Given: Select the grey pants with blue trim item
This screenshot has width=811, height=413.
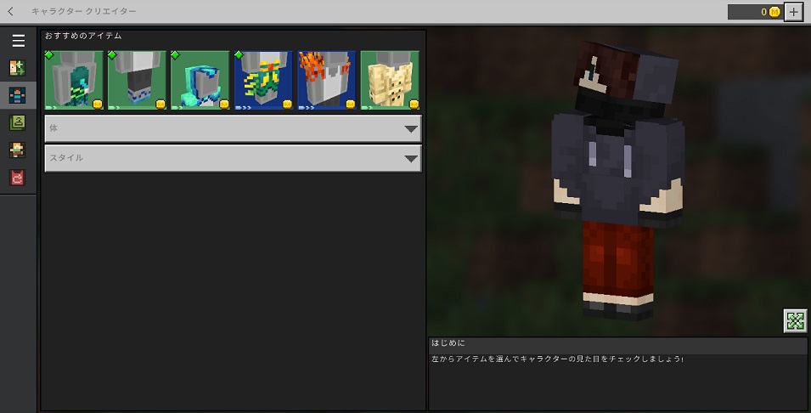Looking at the screenshot, I should pyautogui.click(x=137, y=80).
